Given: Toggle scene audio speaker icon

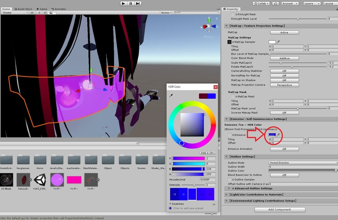Looking at the screenshot, I should click(45, 13).
